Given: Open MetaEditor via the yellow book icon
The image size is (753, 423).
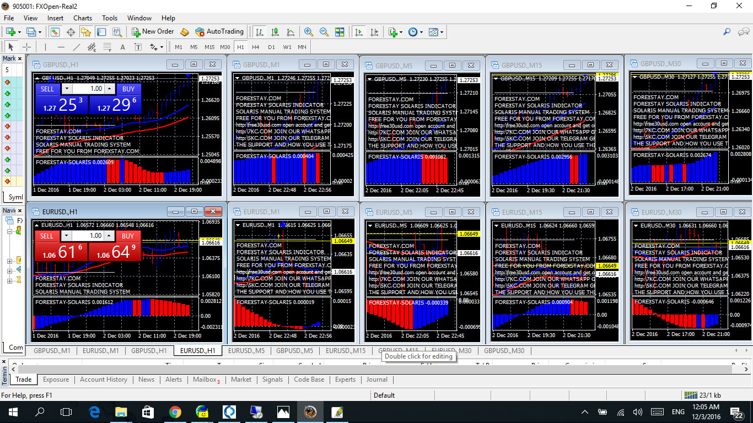Looking at the screenshot, I should [x=185, y=32].
